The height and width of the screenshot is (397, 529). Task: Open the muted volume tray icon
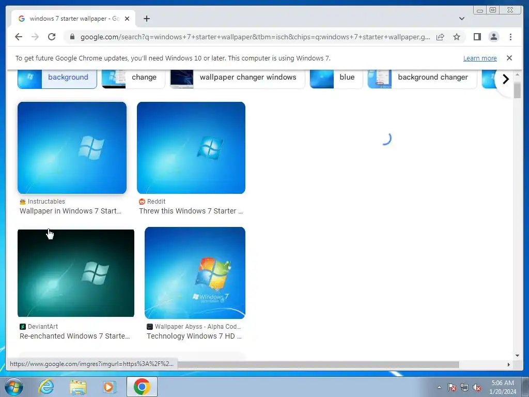coord(477,387)
